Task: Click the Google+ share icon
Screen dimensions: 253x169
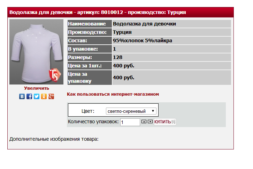Action: pos(51,96)
